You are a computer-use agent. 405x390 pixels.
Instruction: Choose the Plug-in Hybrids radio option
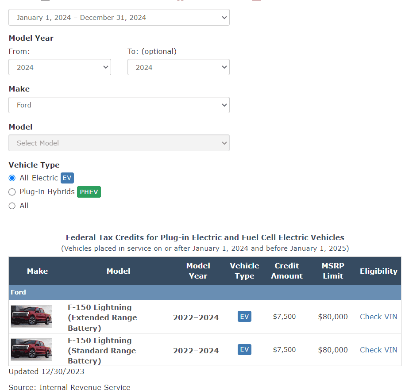pyautogui.click(x=12, y=192)
